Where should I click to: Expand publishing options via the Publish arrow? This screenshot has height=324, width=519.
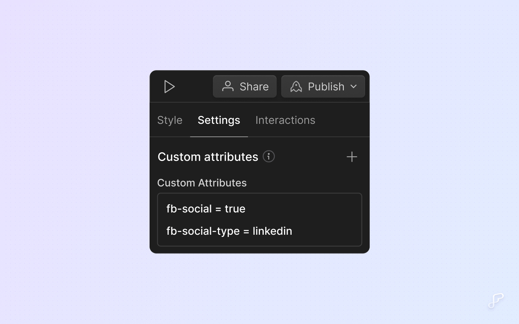click(x=354, y=86)
